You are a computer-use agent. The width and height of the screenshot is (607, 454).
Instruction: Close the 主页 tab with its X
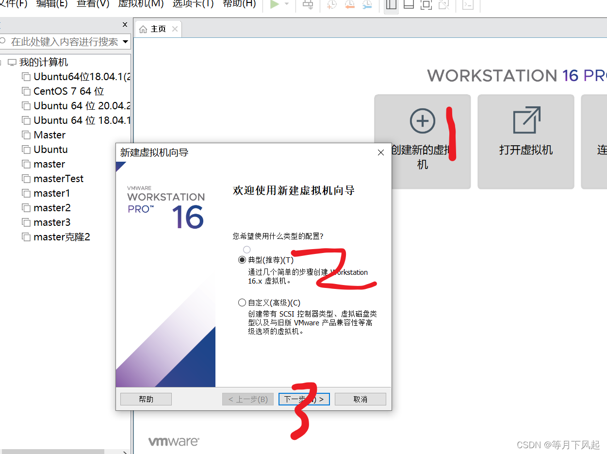pos(175,29)
